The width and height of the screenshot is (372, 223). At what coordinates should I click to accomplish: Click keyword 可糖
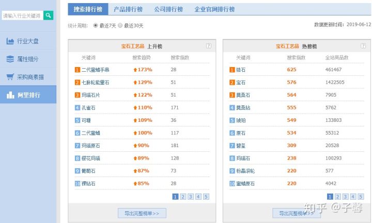click(86, 120)
